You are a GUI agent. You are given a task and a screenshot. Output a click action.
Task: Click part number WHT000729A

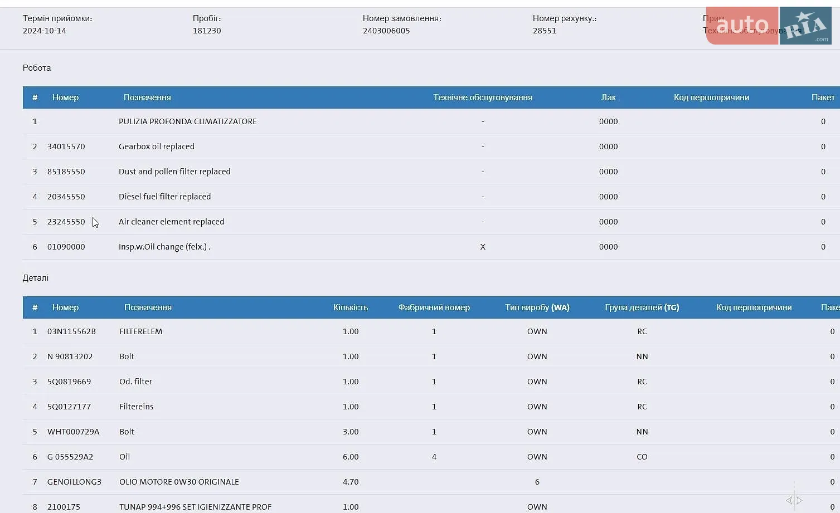73,432
